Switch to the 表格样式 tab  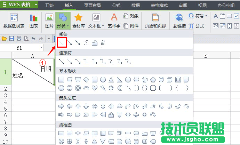159,6
